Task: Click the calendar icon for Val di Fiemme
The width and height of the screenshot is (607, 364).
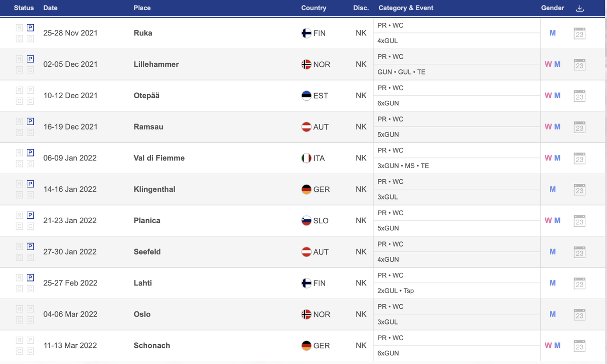Action: coord(580,158)
